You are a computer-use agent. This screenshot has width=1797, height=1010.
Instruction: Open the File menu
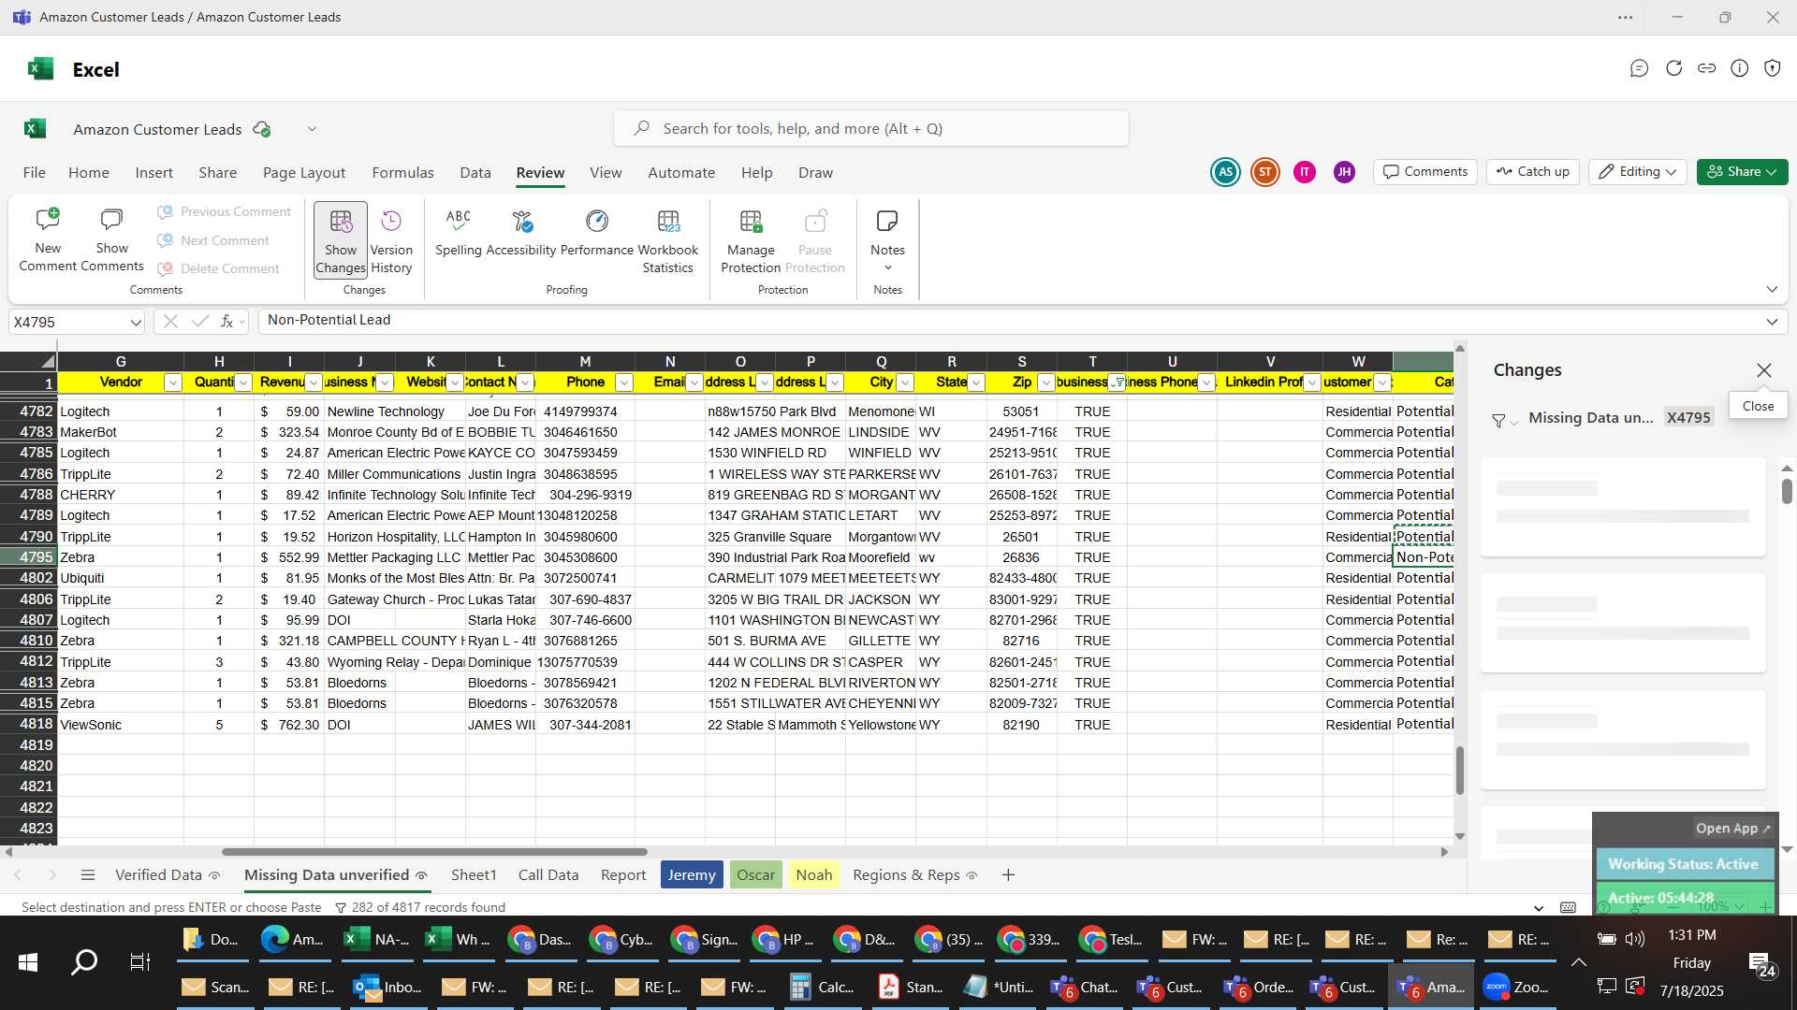(x=35, y=172)
